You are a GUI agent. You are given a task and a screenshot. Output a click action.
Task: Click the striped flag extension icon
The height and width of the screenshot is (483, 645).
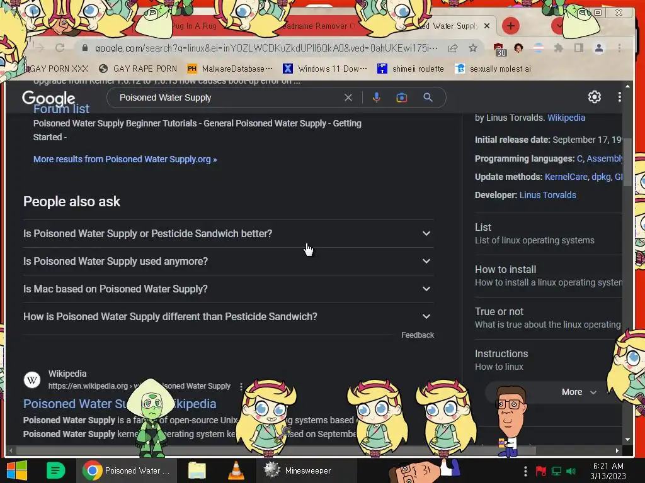pos(539,48)
